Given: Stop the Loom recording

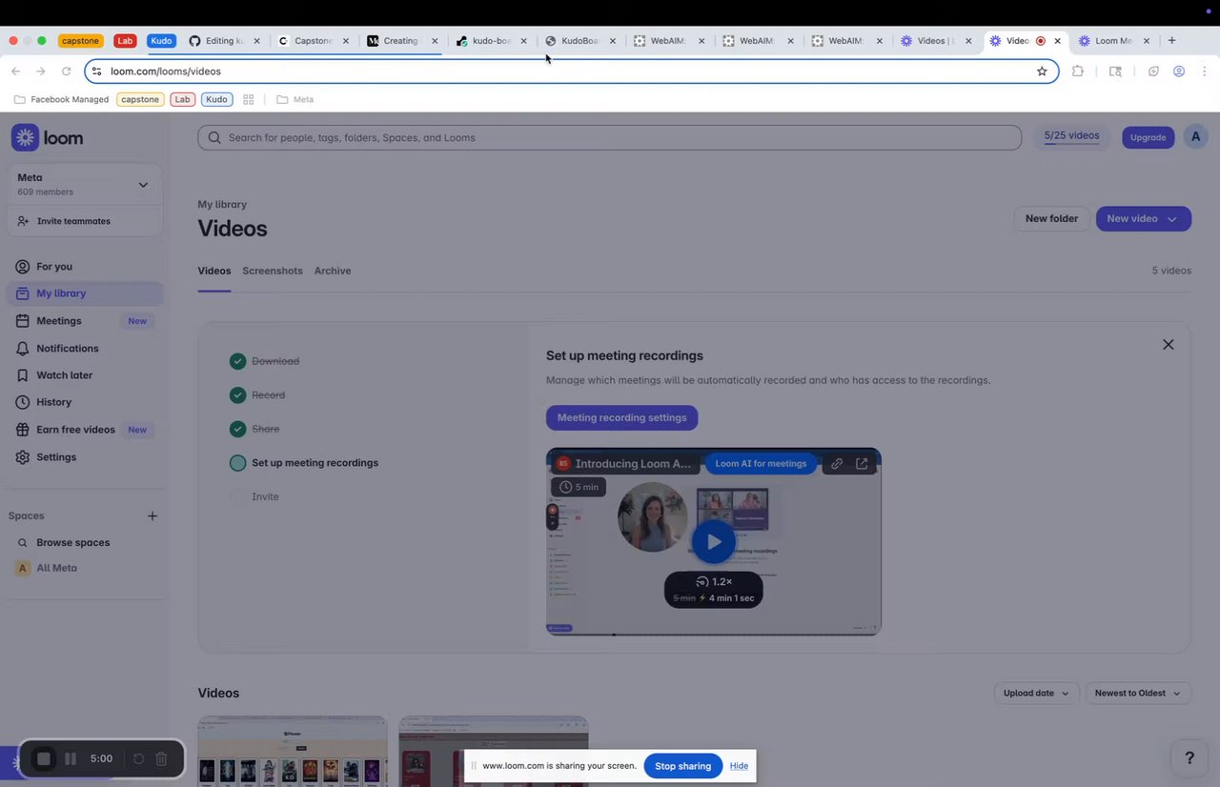Looking at the screenshot, I should coord(43,758).
